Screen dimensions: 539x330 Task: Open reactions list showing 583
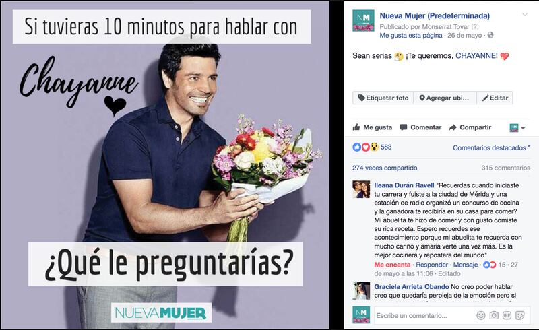pyautogui.click(x=372, y=147)
